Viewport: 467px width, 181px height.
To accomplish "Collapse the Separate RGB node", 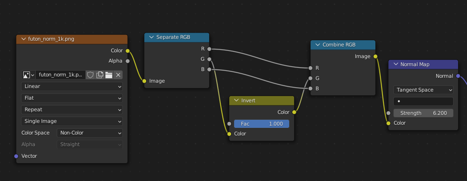I will click(151, 37).
